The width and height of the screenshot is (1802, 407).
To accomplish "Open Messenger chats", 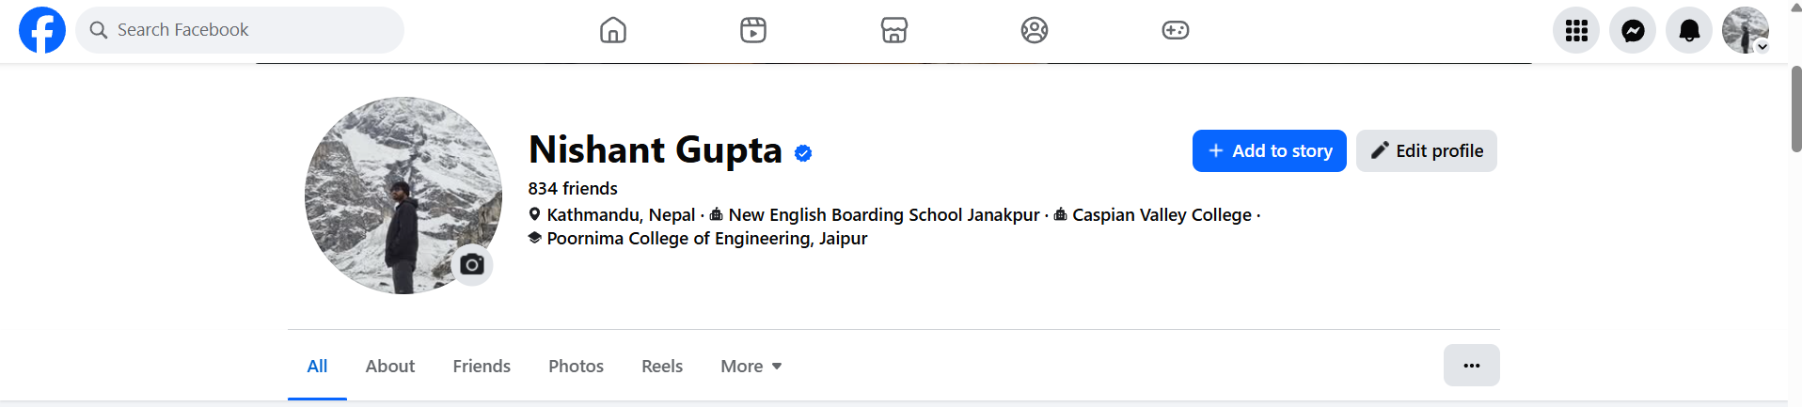I will (x=1633, y=30).
